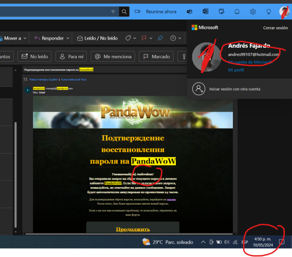The height and width of the screenshot is (257, 292).
Task: Open the tips lightbulb icon
Action: [268, 12]
